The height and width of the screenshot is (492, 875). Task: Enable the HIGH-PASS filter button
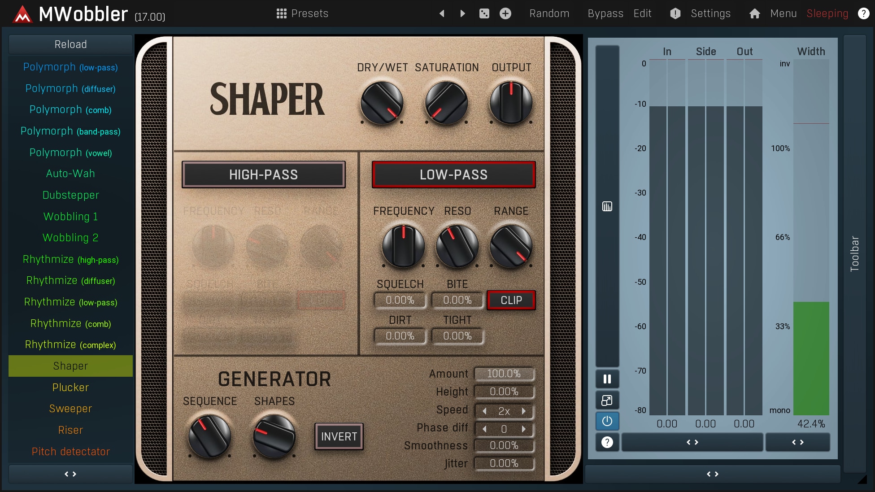point(263,174)
